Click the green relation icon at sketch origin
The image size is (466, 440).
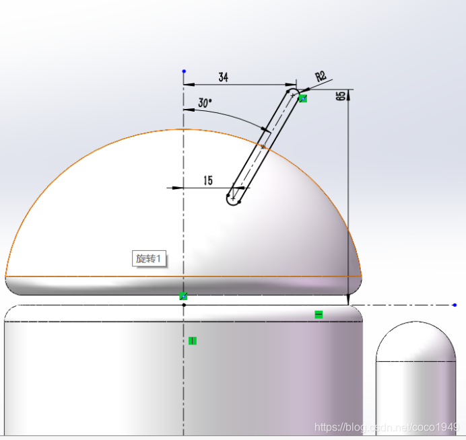[183, 296]
